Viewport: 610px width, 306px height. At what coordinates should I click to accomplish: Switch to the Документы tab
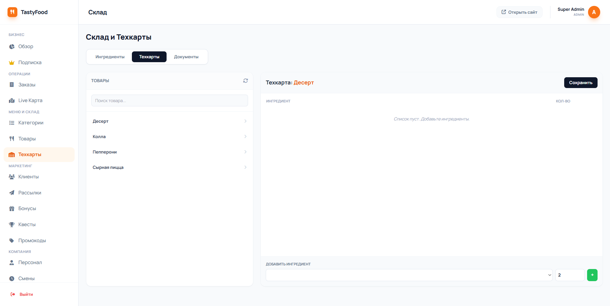pos(186,57)
